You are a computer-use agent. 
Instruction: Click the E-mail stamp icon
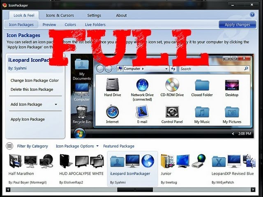[142, 112]
